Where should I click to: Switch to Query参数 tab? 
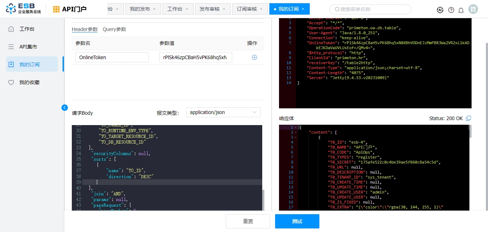point(114,29)
